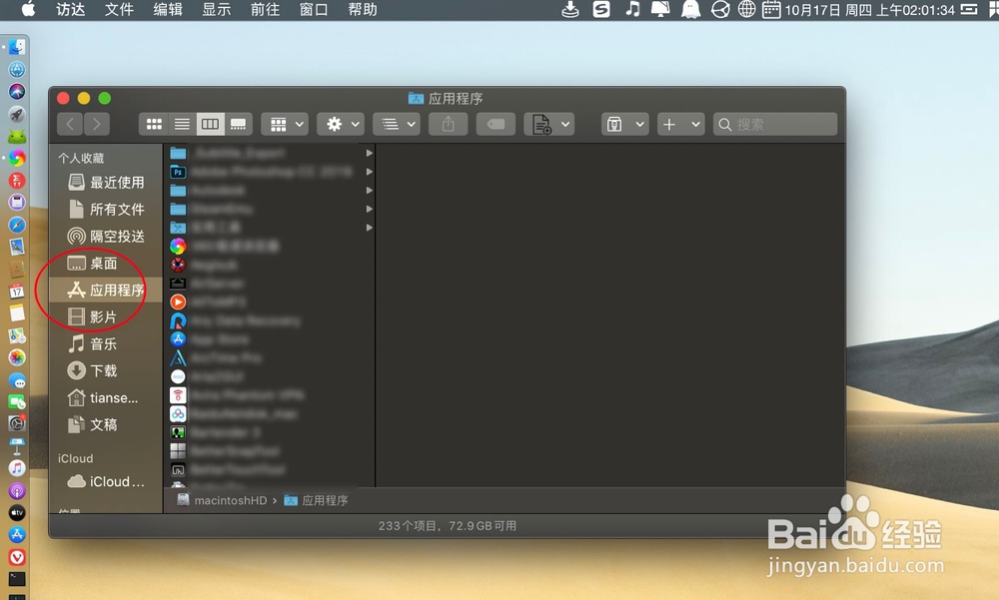999x600 pixels.
Task: Open the green Android icon in Dock
Action: pos(17,136)
